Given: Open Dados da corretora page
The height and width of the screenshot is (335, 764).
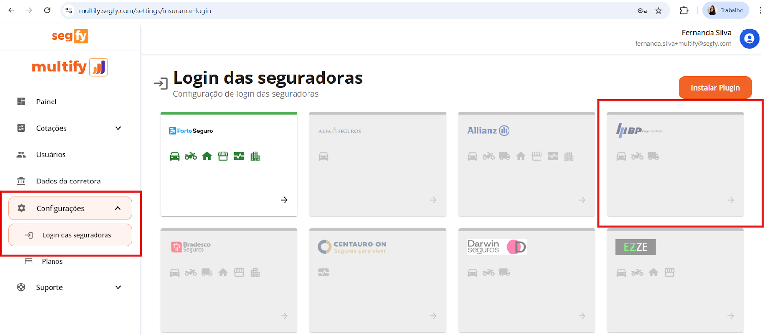Looking at the screenshot, I should click(x=68, y=181).
